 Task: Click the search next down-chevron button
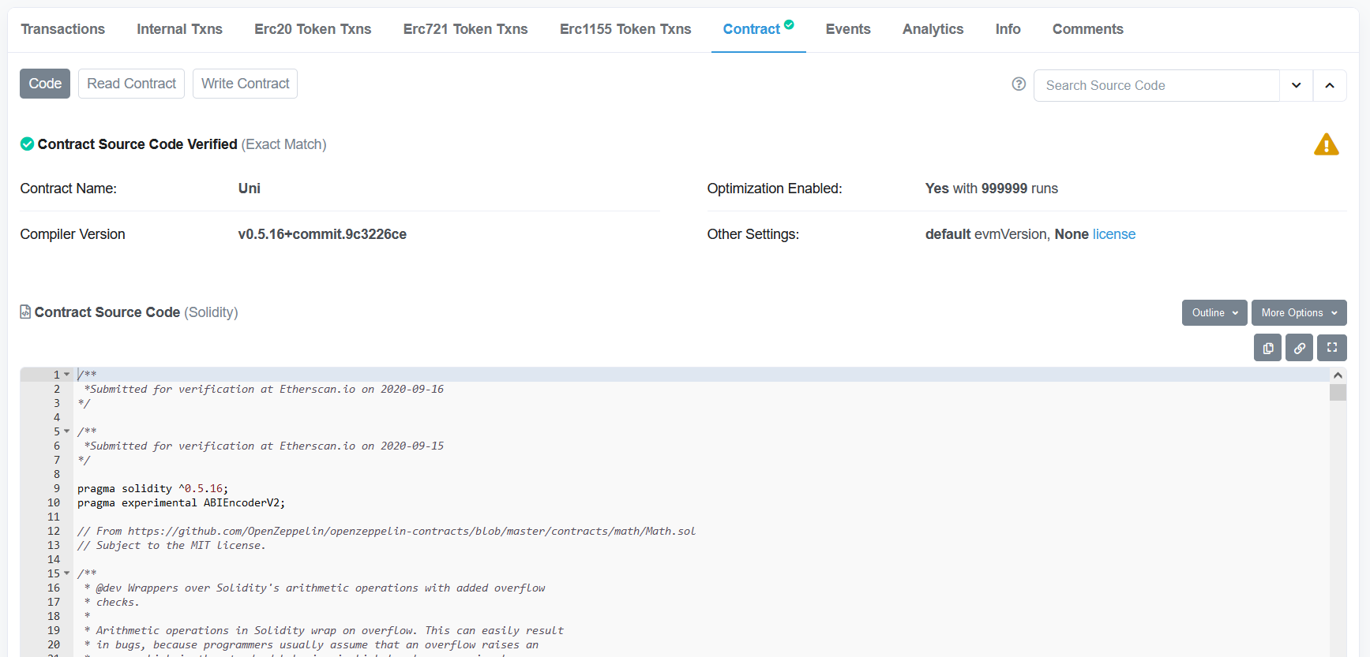1296,85
